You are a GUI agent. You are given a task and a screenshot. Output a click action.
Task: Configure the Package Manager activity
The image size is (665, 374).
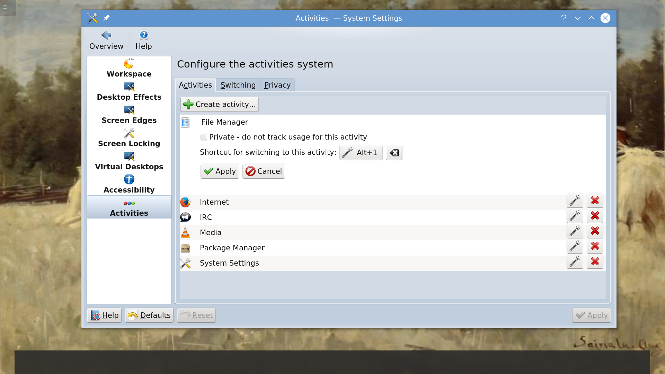(575, 246)
